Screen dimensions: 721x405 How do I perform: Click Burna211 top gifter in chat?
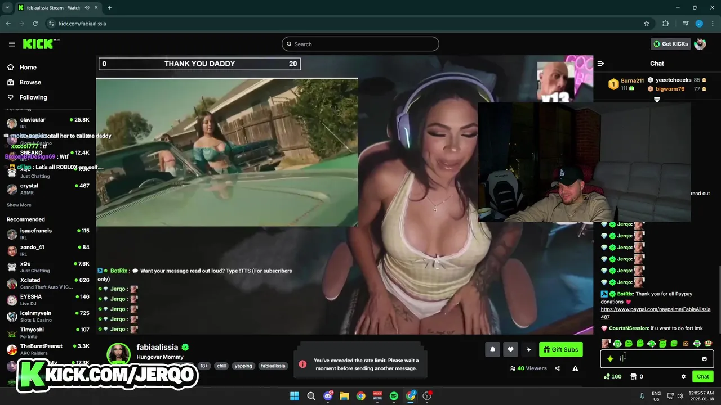pyautogui.click(x=625, y=84)
